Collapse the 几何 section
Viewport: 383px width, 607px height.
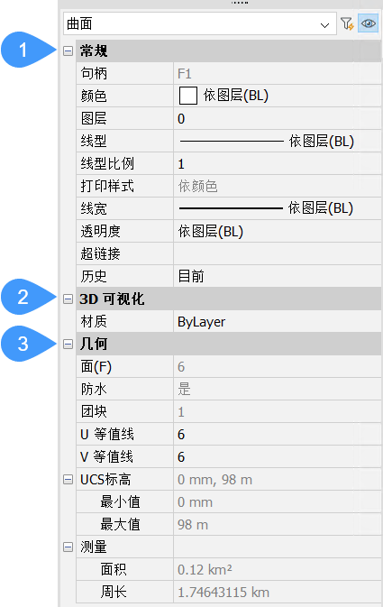coord(68,344)
